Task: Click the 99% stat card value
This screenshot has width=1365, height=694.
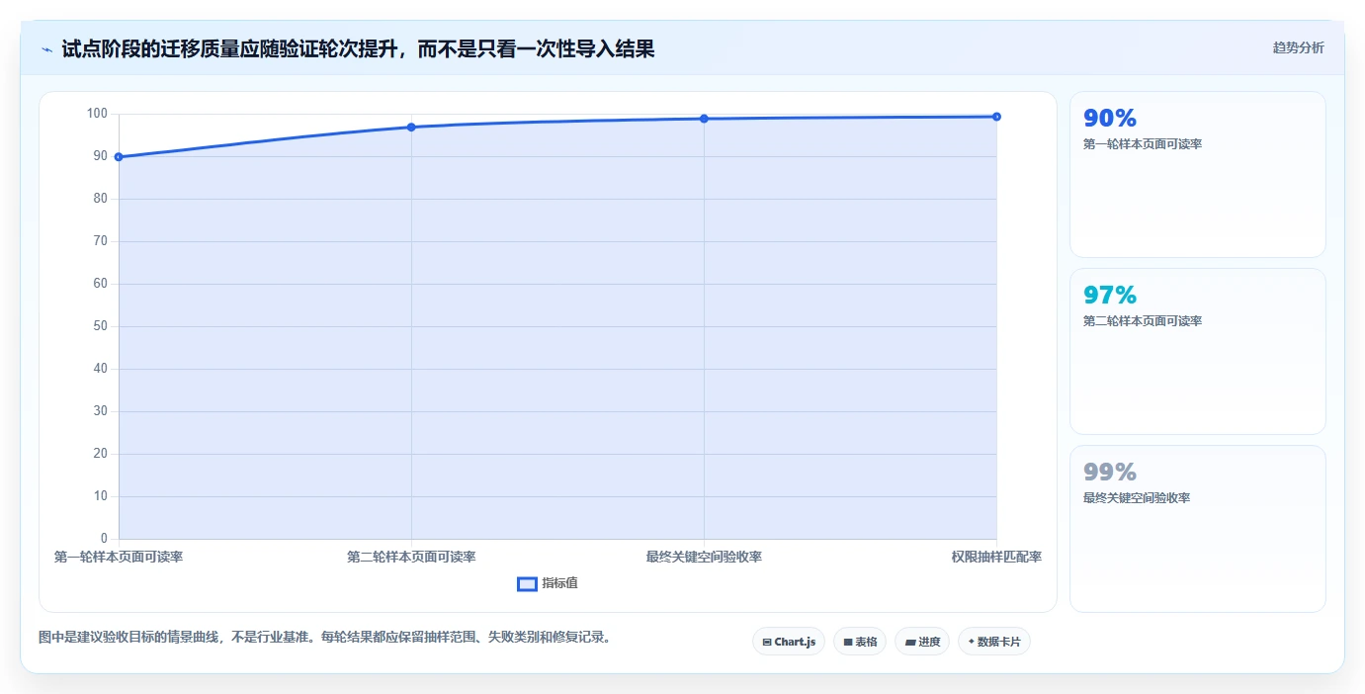Action: (1109, 473)
